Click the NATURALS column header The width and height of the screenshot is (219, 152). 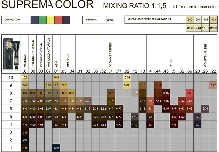coord(25,60)
